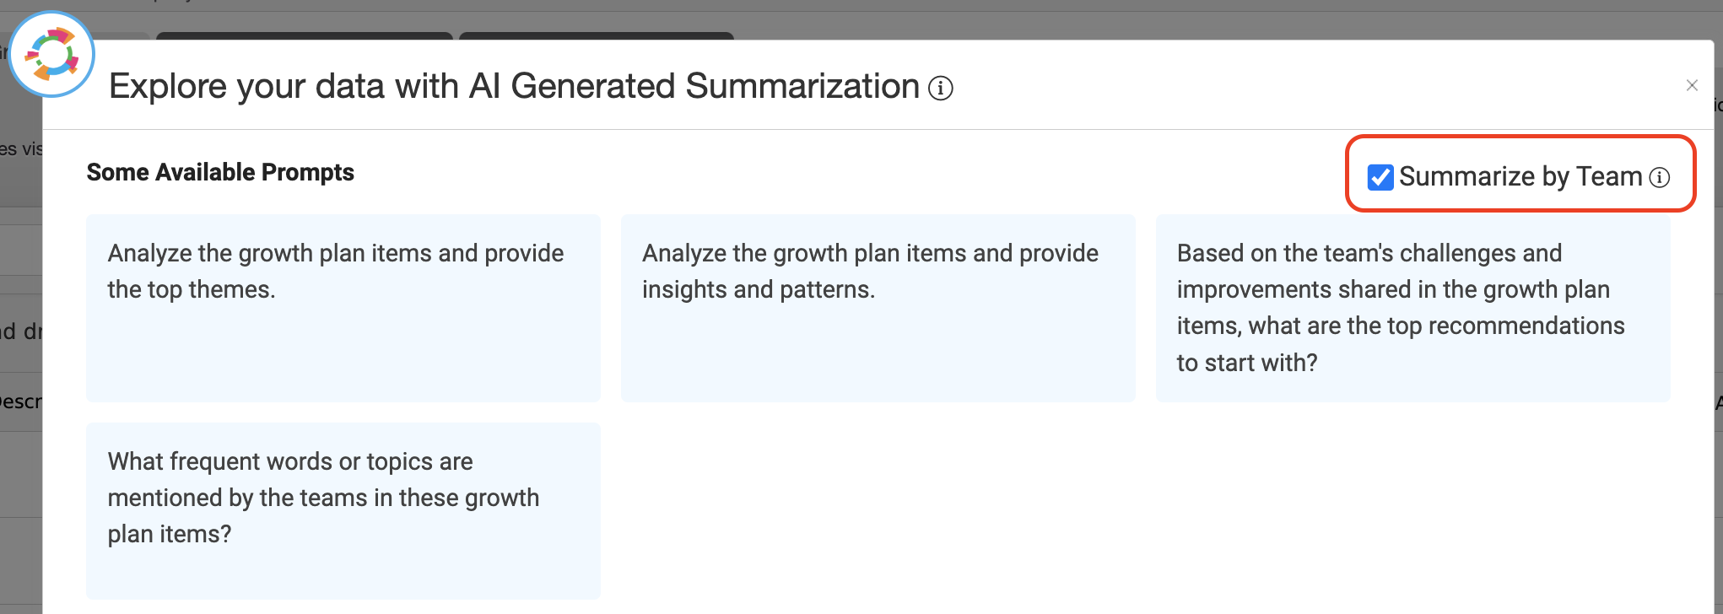The height and width of the screenshot is (614, 1723).
Task: Uncheck the Summarize by Team checkbox
Action: [x=1380, y=177]
